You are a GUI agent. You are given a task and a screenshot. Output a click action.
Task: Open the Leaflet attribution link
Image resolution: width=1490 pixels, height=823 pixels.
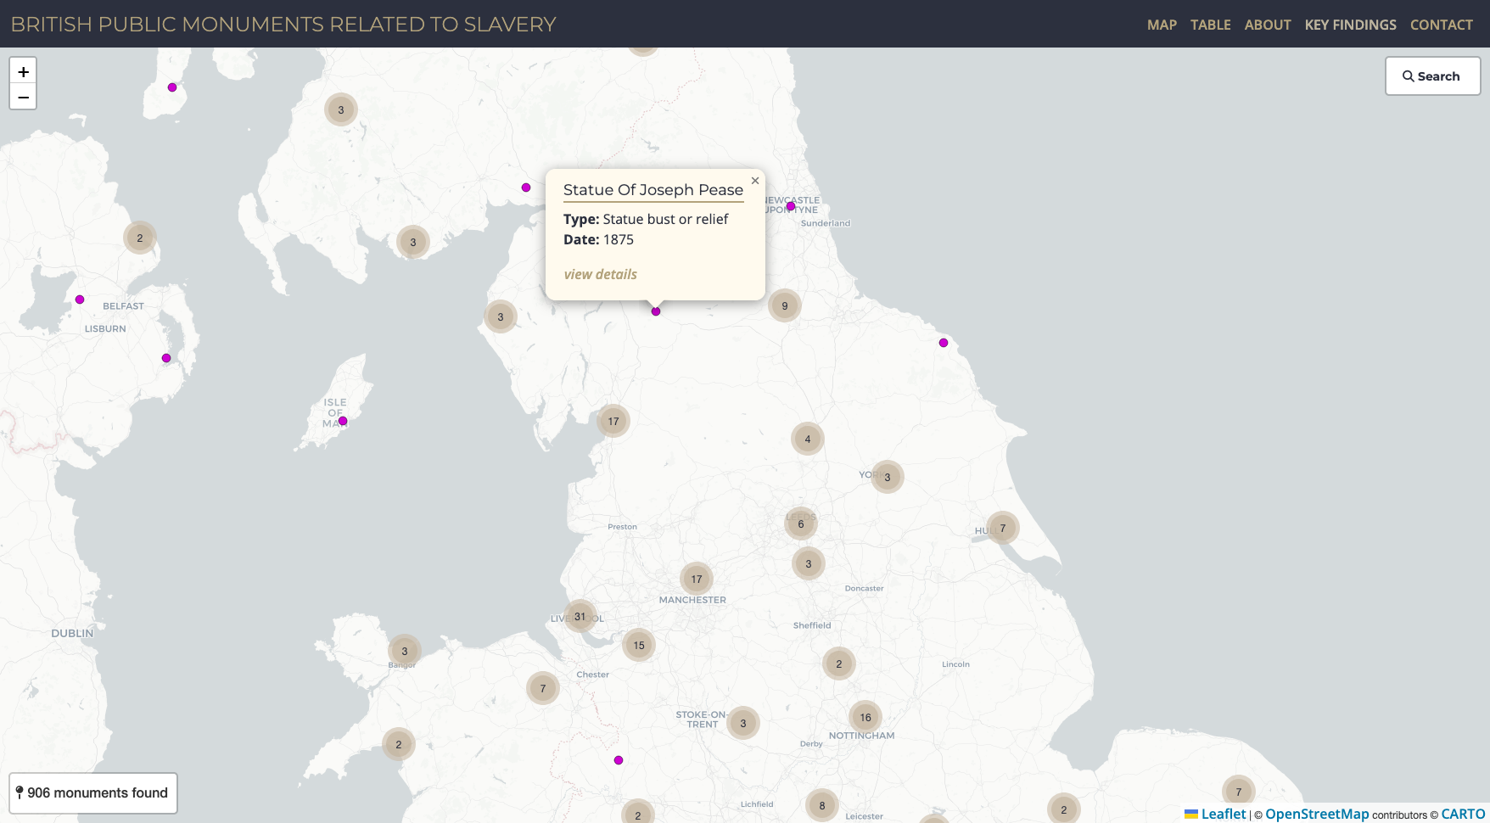coord(1223,814)
